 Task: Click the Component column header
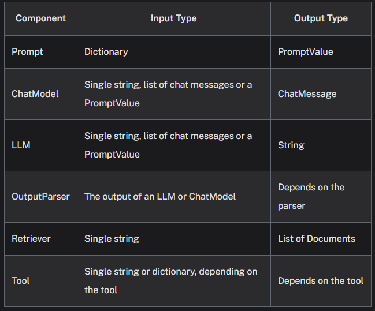click(40, 18)
